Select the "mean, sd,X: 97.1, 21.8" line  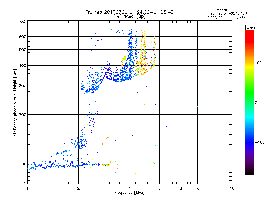227,17
